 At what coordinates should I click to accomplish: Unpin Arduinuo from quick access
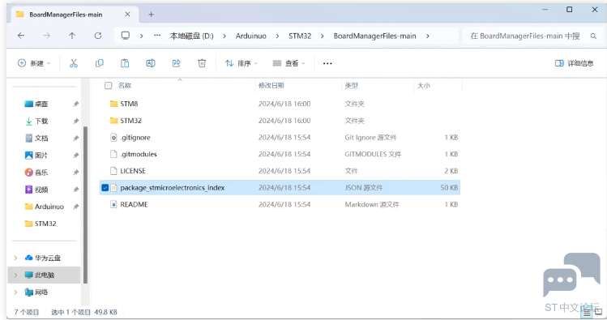click(76, 207)
